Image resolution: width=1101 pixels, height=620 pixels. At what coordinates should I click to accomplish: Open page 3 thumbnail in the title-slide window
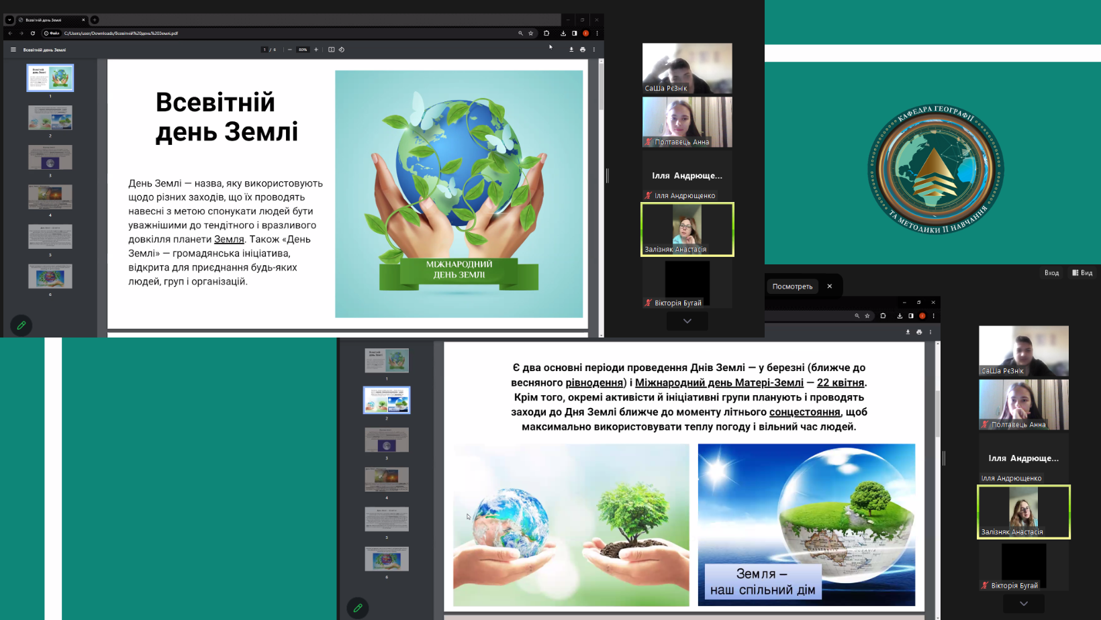tap(50, 157)
